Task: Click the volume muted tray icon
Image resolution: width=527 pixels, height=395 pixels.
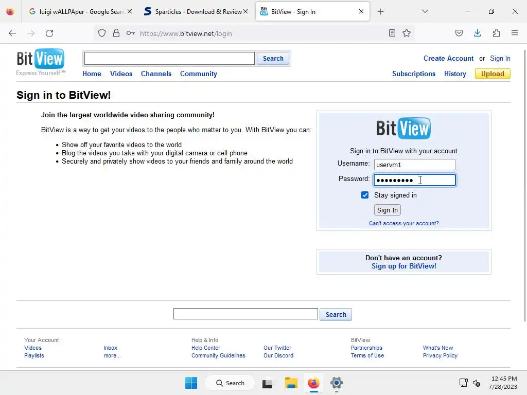Action: click(477, 383)
